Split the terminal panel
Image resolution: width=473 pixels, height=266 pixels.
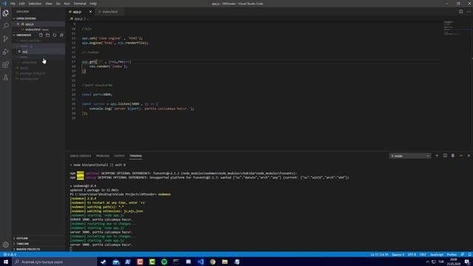click(445, 156)
